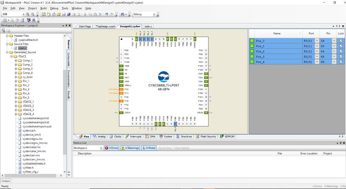Open the Port dropdown for Pin_3
Image resolution: width=346 pixels, height=189 pixels.
[317, 56]
